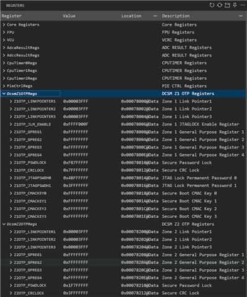Expand the Core Registers group

click(4, 25)
